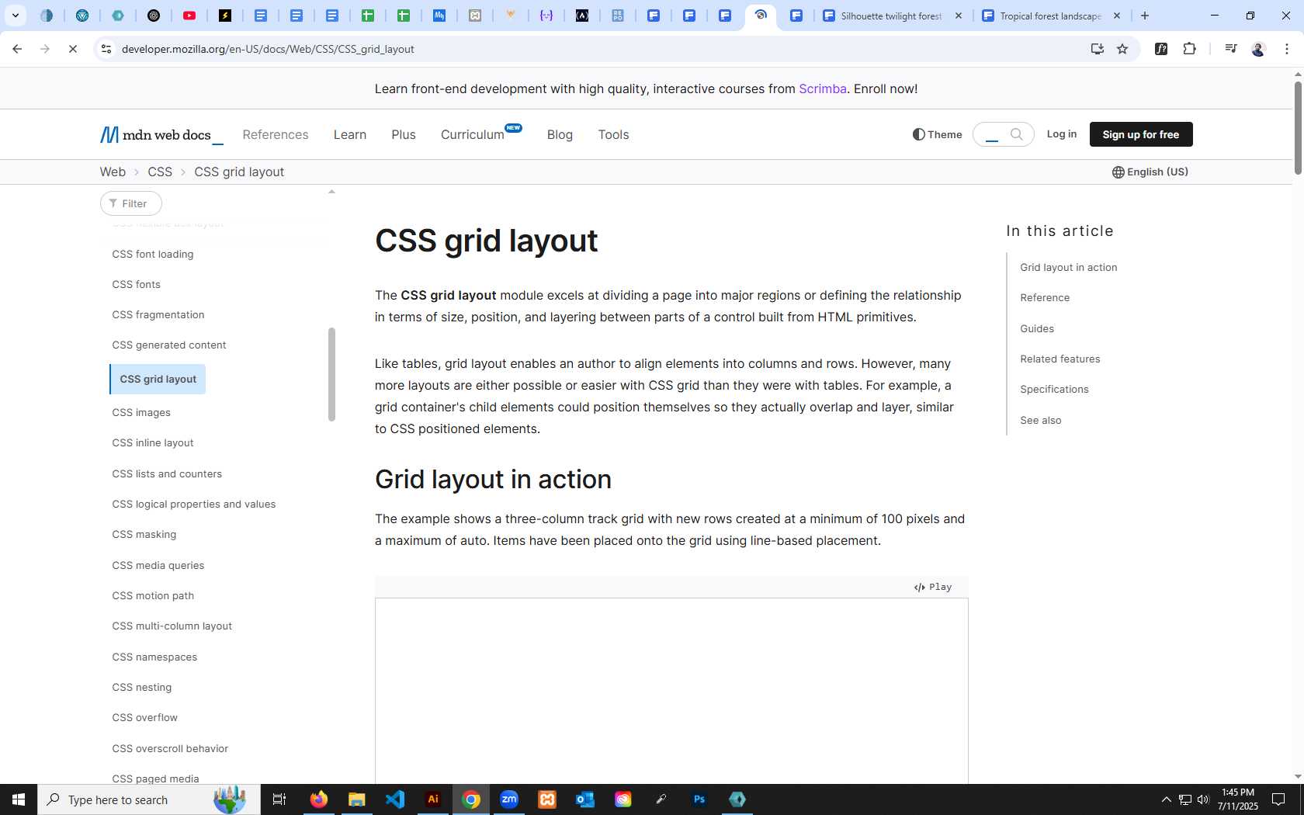Jump to Specifications section
Viewport: 1304px width, 815px height.
click(x=1054, y=389)
